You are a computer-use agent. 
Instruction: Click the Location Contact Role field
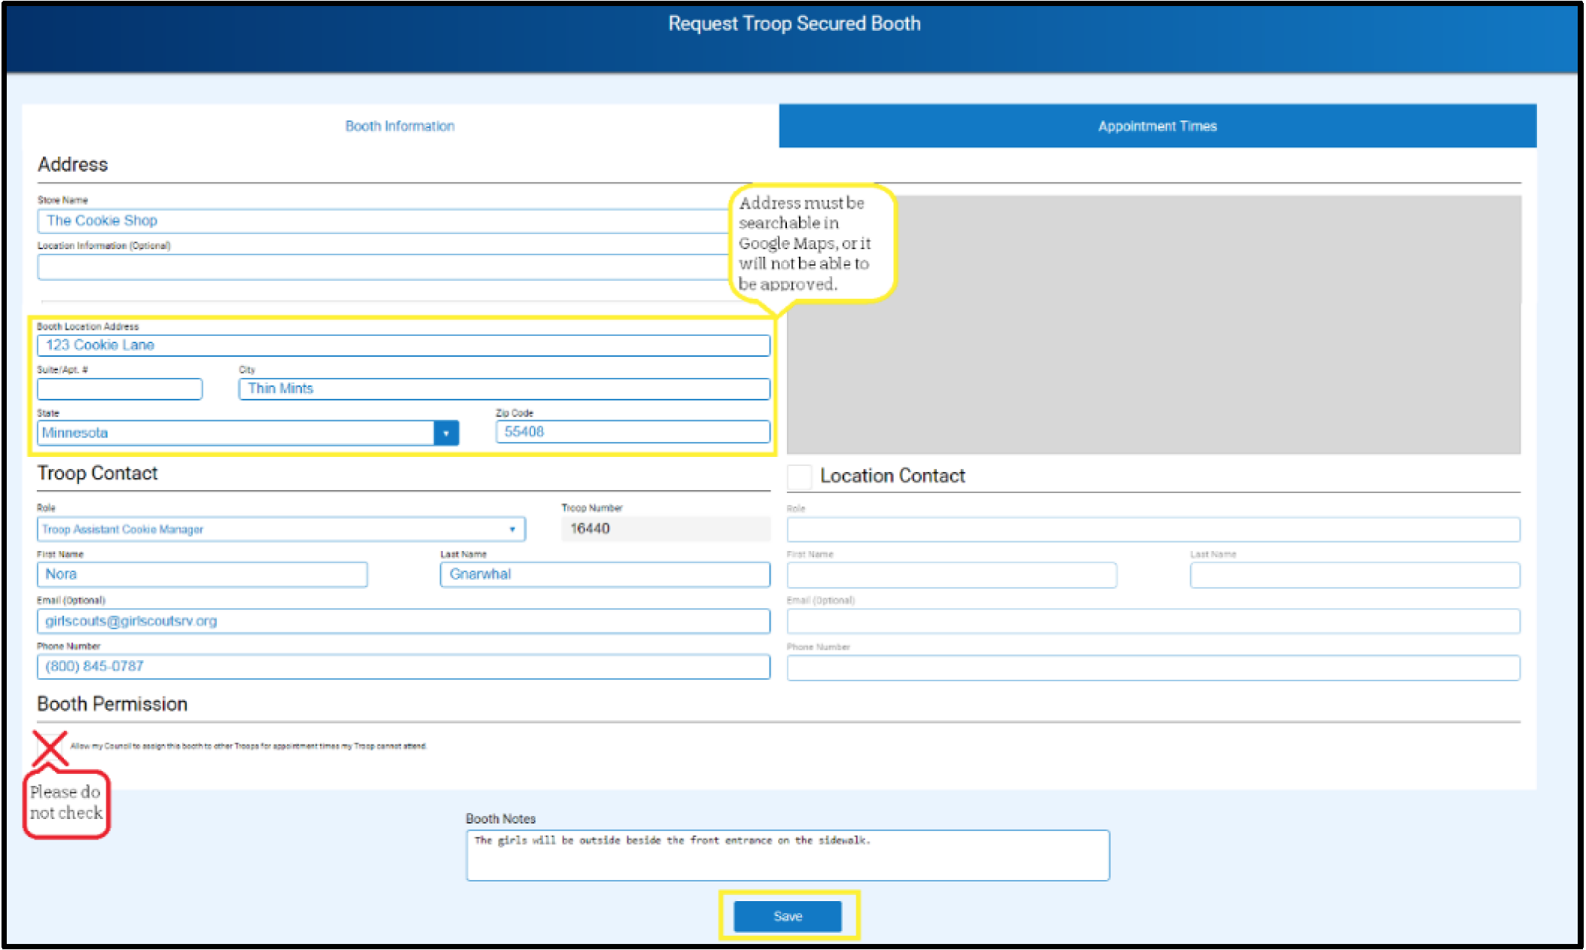[1153, 529]
